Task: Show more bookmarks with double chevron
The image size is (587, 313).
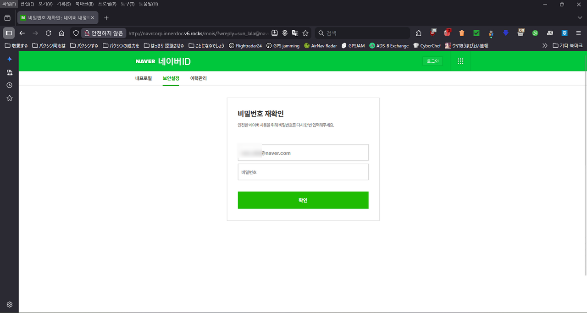Action: coord(545,46)
